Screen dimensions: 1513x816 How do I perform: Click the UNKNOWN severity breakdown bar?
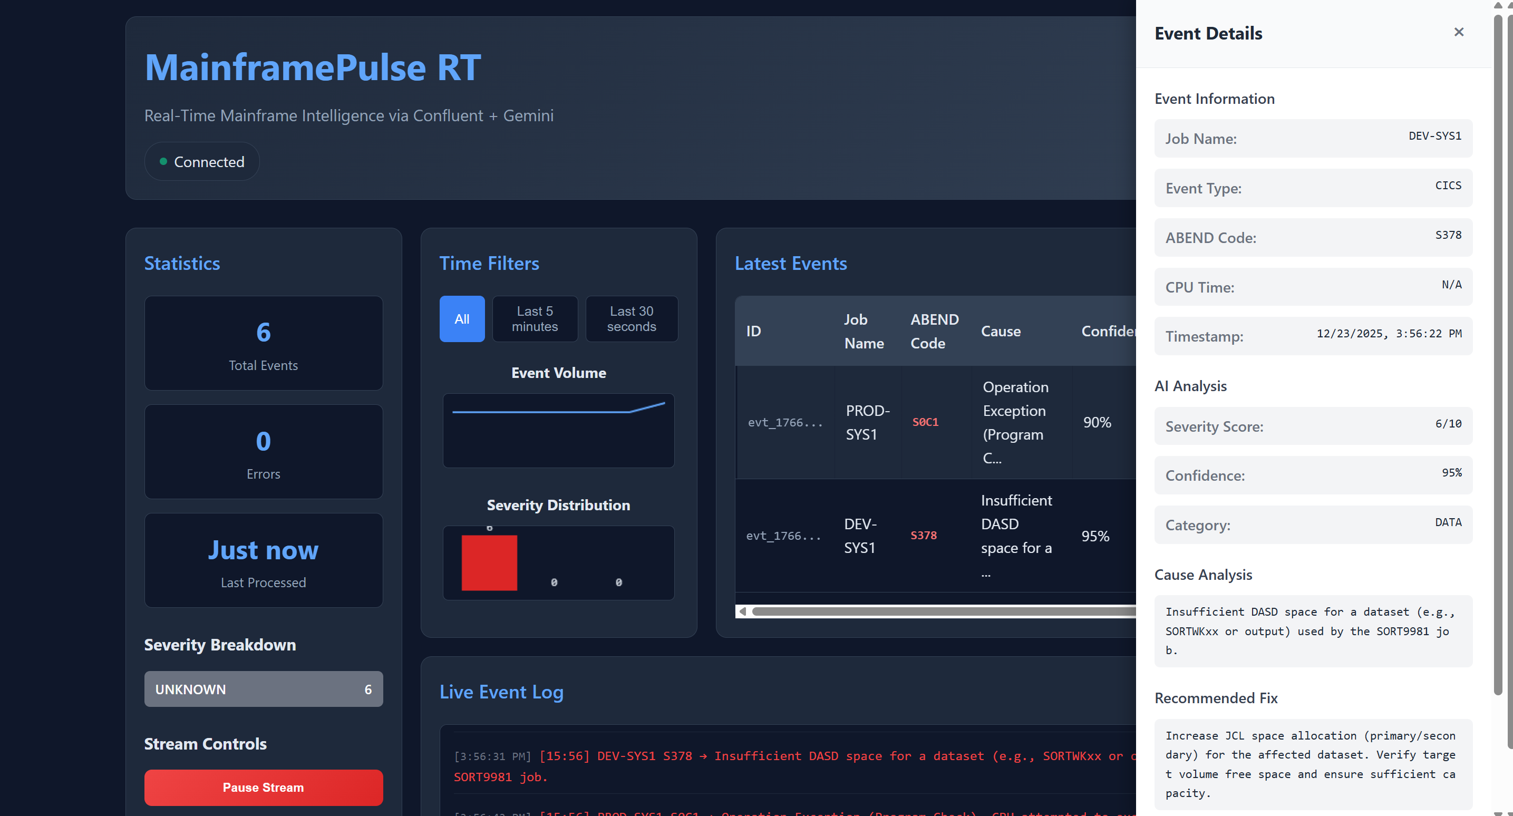tap(263, 689)
